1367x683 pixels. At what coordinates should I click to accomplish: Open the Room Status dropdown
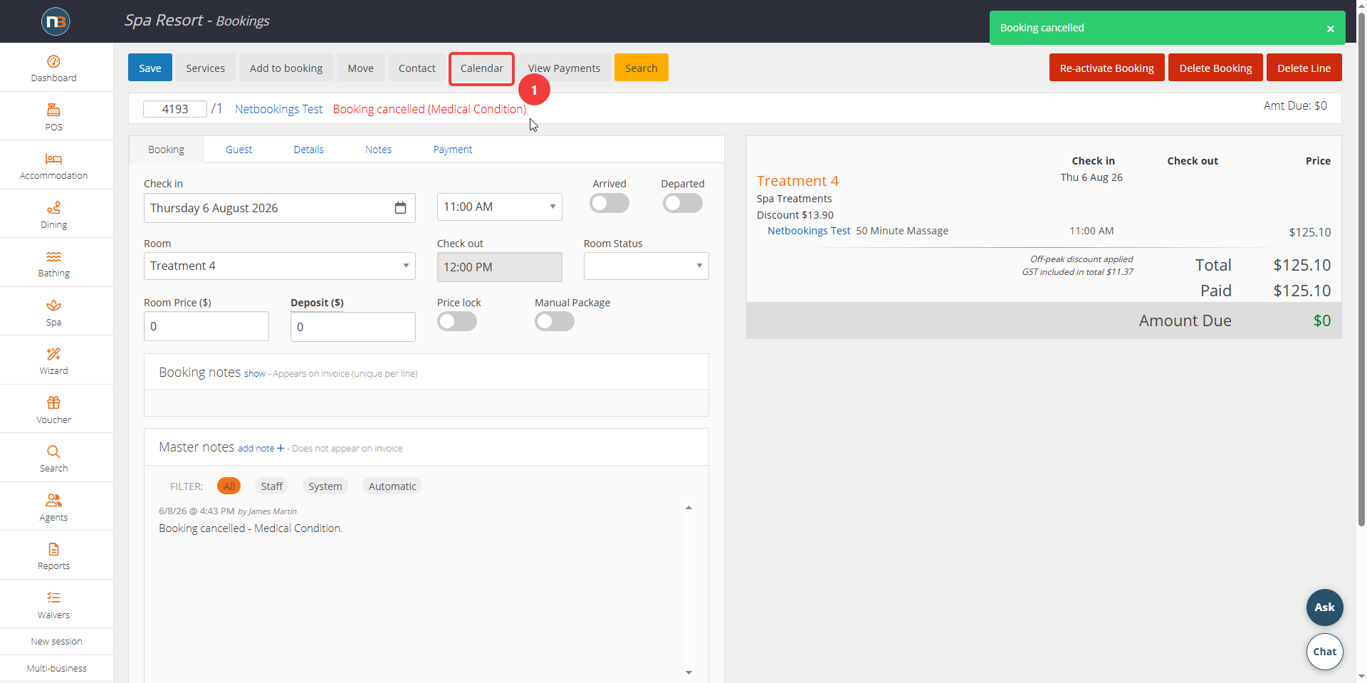(x=646, y=266)
